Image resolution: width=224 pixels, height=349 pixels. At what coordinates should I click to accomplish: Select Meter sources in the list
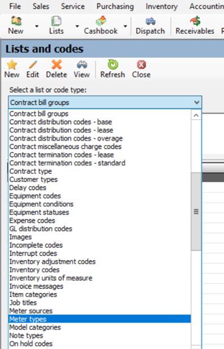point(100,311)
